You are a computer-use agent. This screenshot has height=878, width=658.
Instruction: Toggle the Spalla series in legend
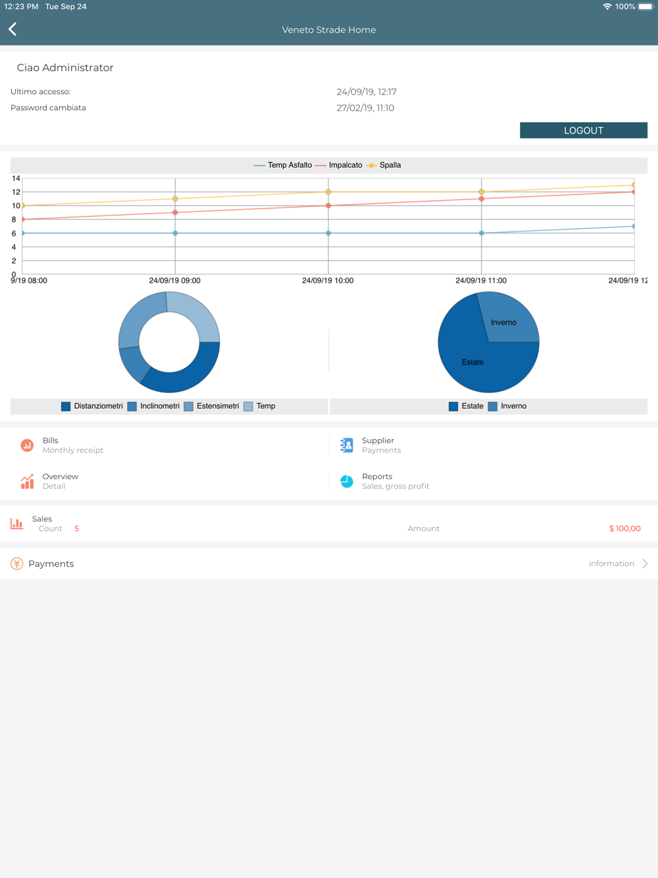(384, 165)
